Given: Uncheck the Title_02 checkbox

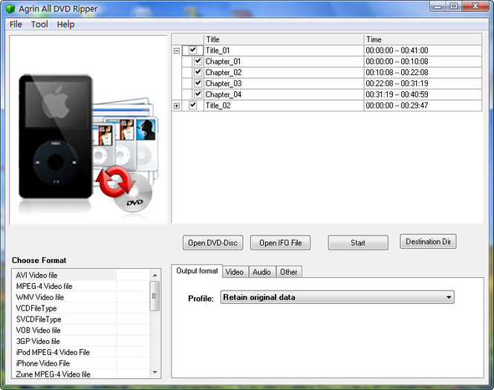Looking at the screenshot, I should pos(193,105).
